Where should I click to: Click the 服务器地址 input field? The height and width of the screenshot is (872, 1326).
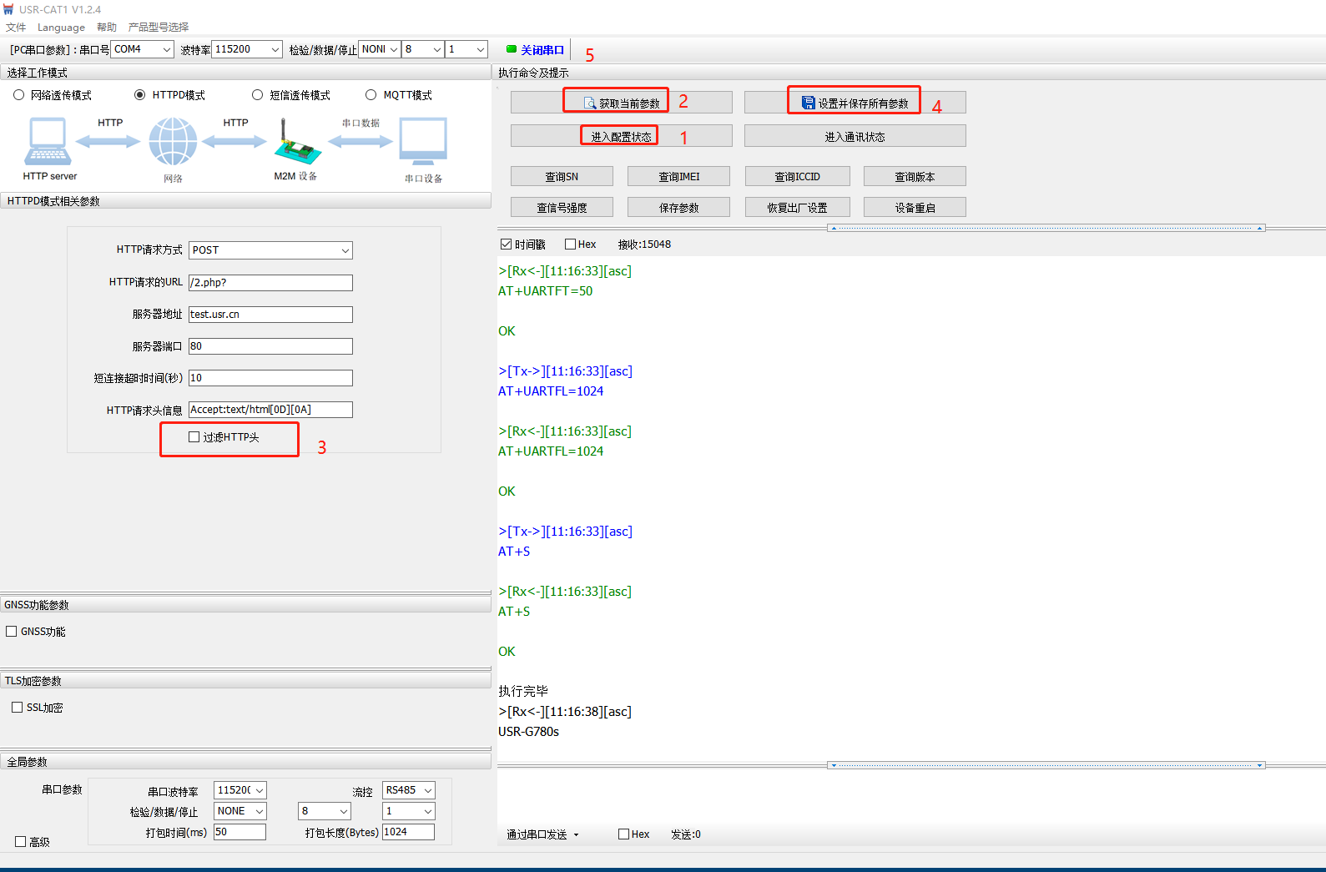pyautogui.click(x=270, y=315)
